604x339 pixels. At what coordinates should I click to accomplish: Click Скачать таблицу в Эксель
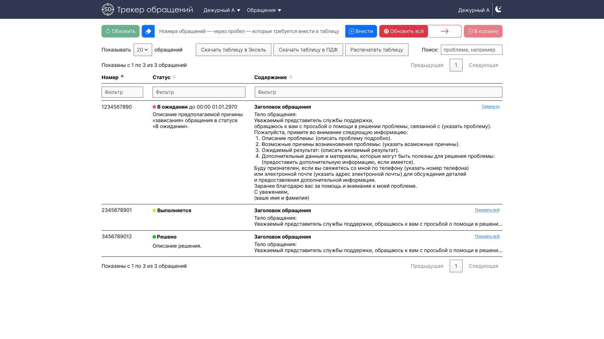(x=233, y=50)
